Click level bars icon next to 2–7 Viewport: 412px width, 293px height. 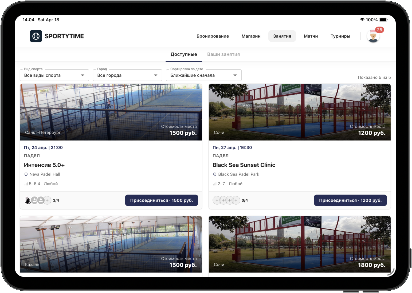[x=215, y=184]
